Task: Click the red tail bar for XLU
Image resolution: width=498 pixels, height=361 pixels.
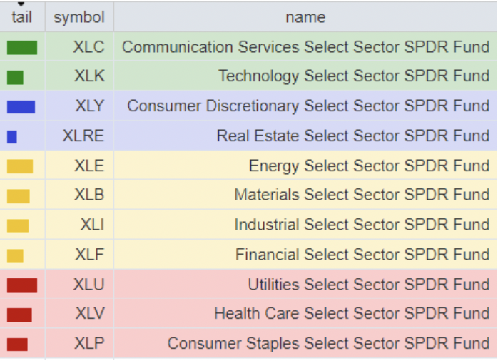Action: point(22,285)
